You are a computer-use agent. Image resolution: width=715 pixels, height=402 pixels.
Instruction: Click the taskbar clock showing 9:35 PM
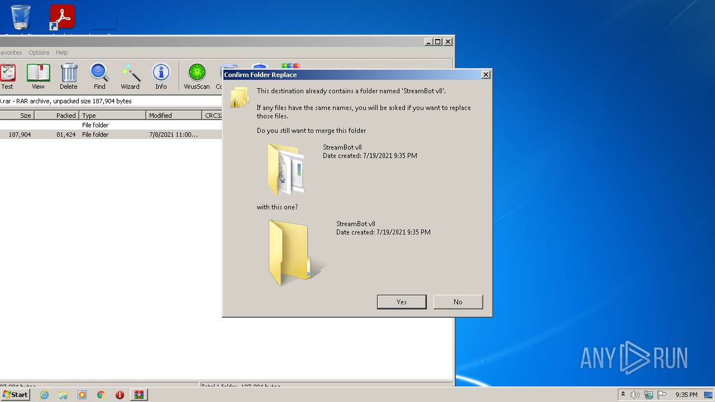[686, 395]
